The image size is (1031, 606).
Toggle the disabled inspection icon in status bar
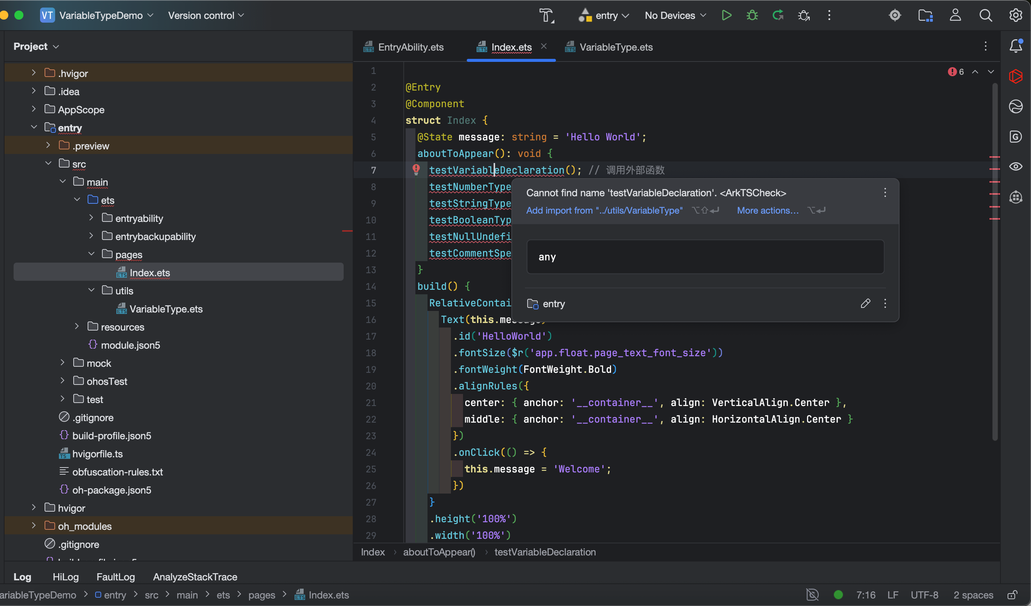[812, 595]
